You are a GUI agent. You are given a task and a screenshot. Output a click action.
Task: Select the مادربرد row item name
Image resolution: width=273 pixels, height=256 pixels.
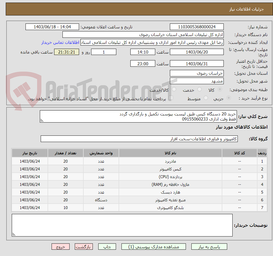click(170, 161)
